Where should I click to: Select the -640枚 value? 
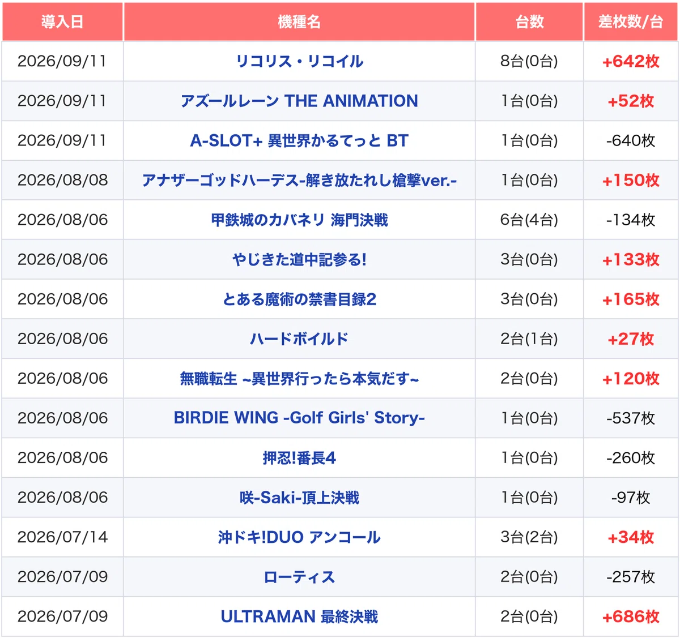point(631,140)
